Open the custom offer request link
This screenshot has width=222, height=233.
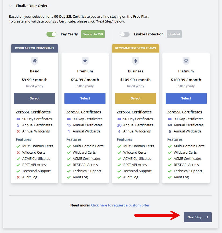pyautogui.click(x=121, y=205)
